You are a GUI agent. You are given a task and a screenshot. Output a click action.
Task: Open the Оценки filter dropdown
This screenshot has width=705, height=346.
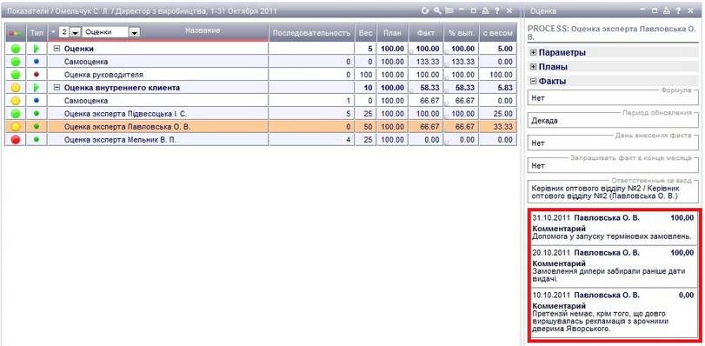click(x=135, y=32)
